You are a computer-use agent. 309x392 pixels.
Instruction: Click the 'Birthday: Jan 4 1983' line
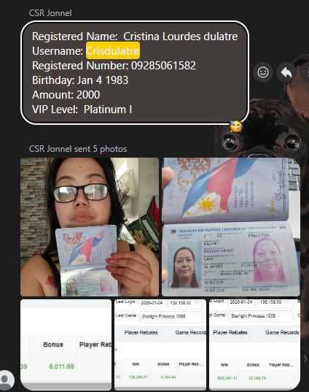[80, 80]
